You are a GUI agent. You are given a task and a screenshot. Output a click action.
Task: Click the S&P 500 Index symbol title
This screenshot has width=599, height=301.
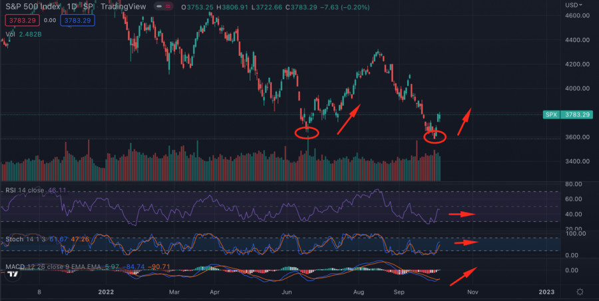(33, 7)
